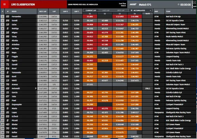Select rider Vietti row
This screenshot has width=197, height=139.
click(x=99, y=80)
